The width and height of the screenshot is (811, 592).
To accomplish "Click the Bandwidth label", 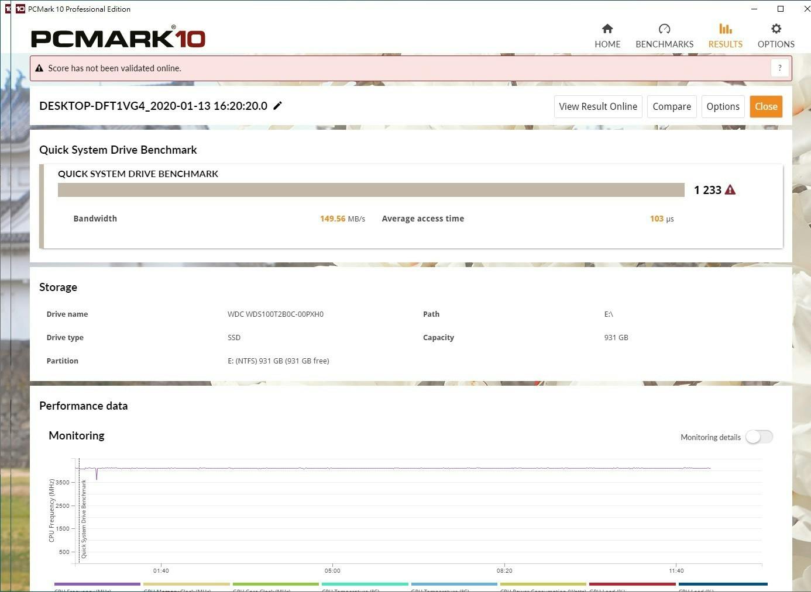I will 95,219.
